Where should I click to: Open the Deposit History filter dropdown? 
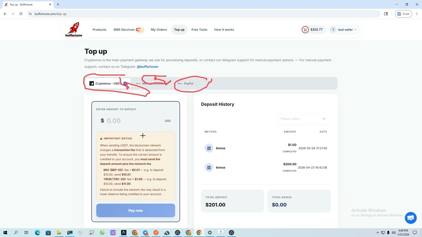[x=303, y=119]
